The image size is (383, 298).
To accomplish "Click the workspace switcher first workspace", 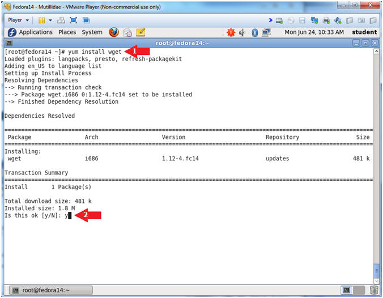I will click(347, 290).
